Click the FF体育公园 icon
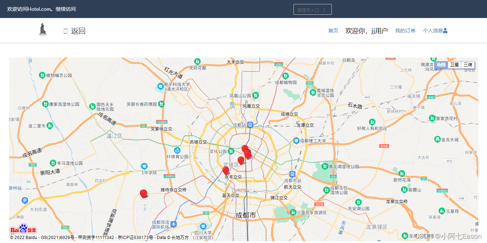 click(x=177, y=150)
